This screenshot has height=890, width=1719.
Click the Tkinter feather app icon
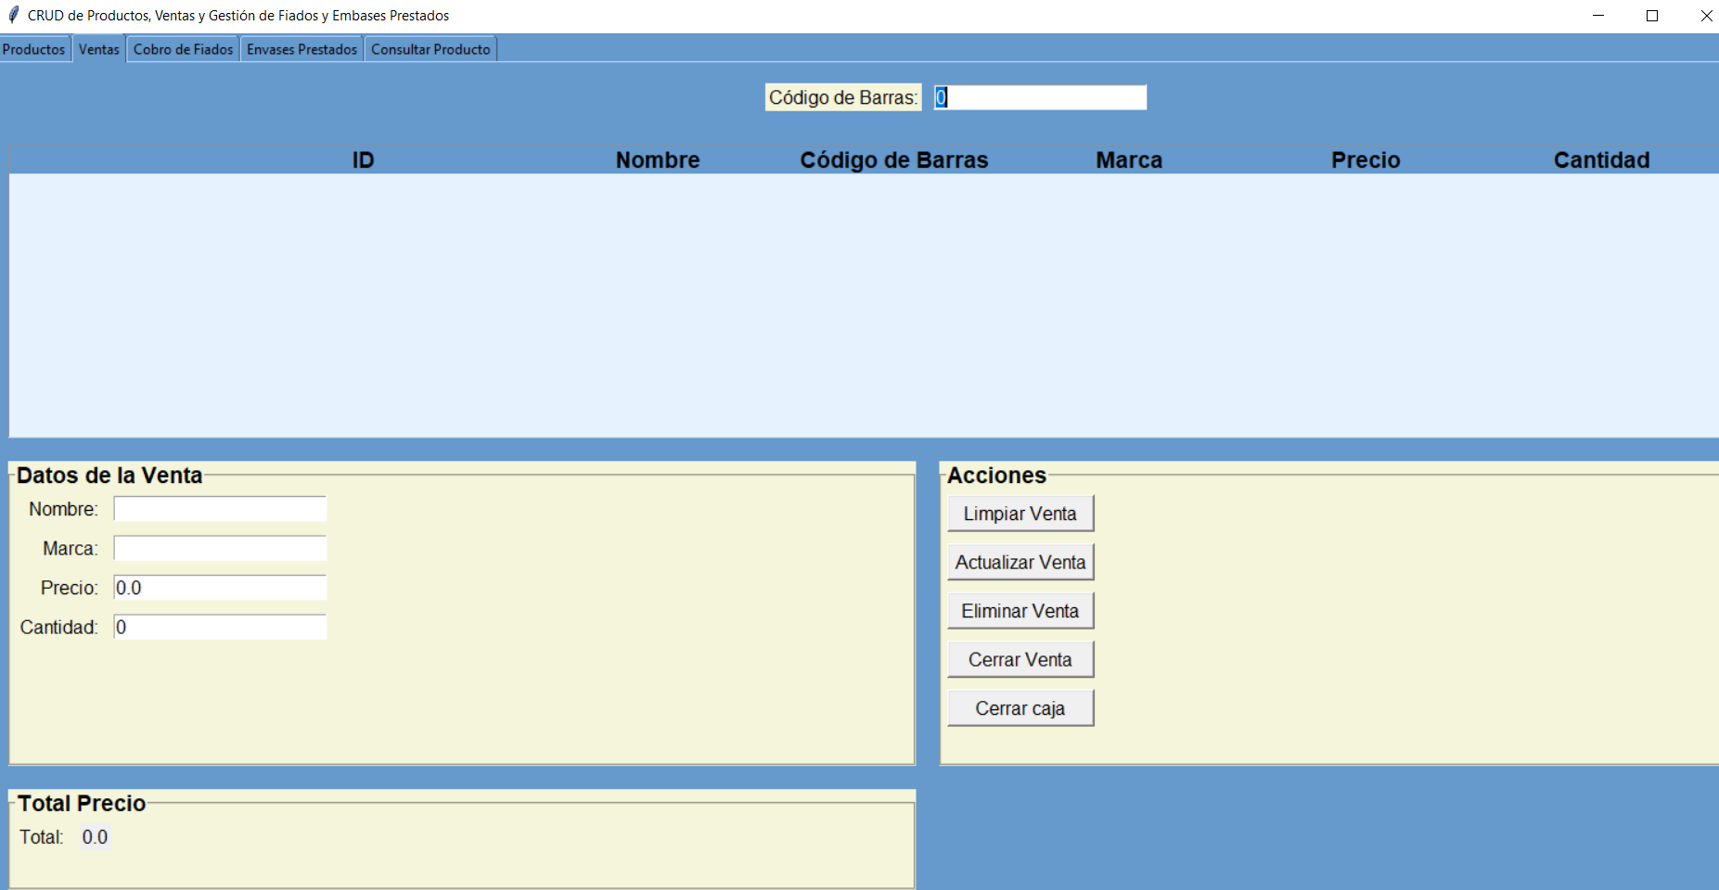coord(13,15)
